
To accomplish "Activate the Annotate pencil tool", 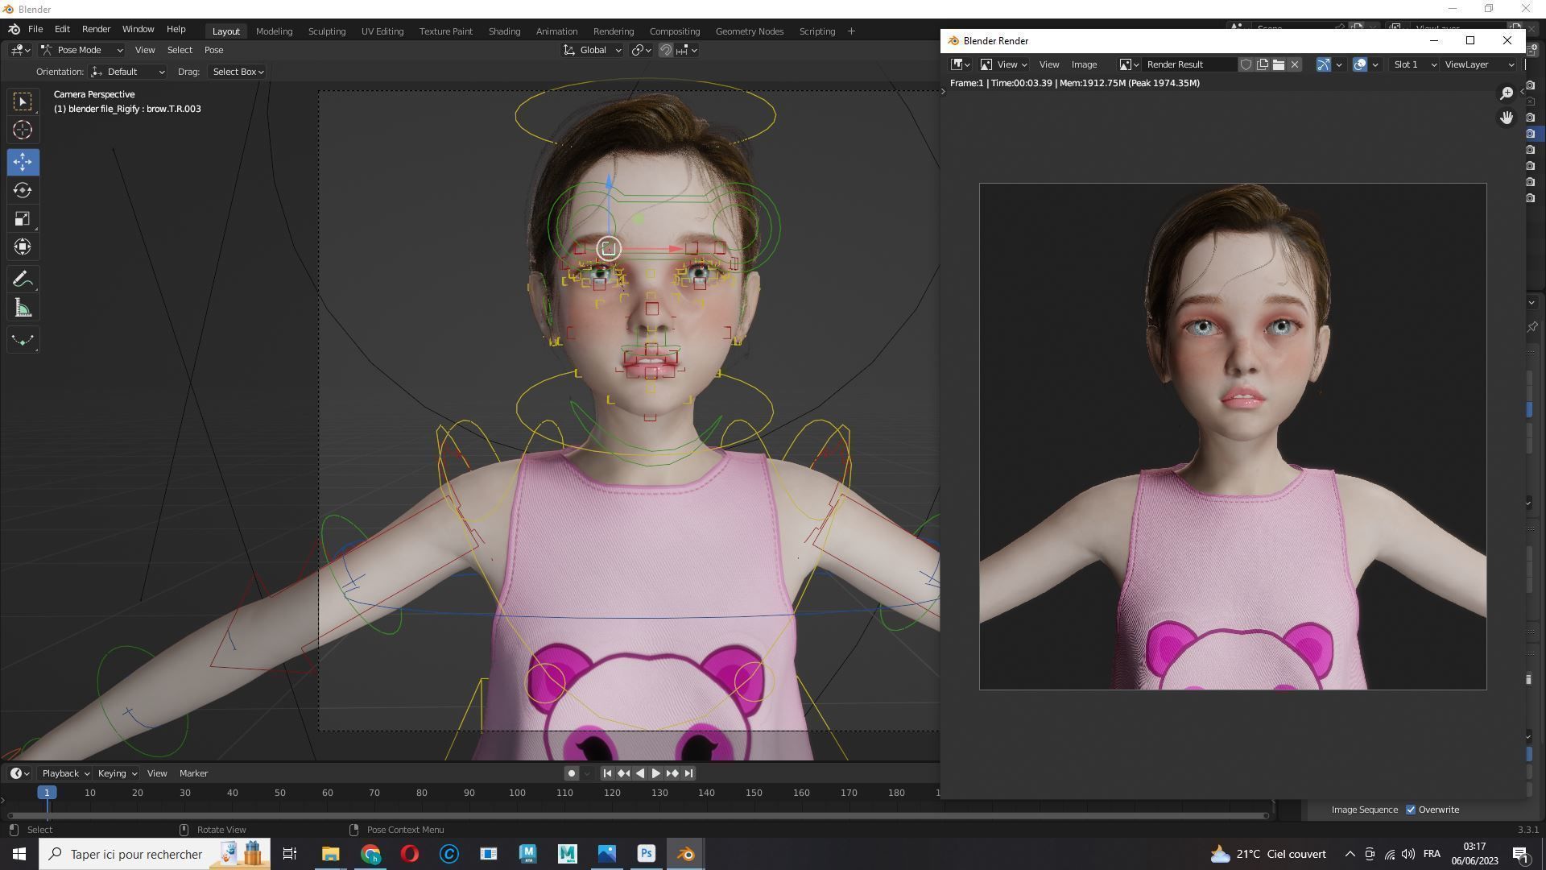I will click(x=23, y=280).
